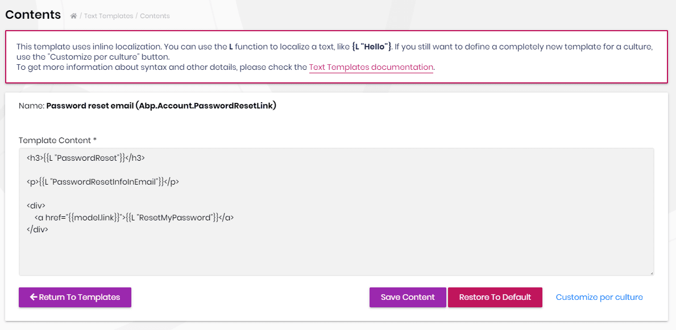Viewport: 676px width, 330px height.
Task: Place cursor on the PasswordResetInfoInEmail paragraph line
Action: 103,182
